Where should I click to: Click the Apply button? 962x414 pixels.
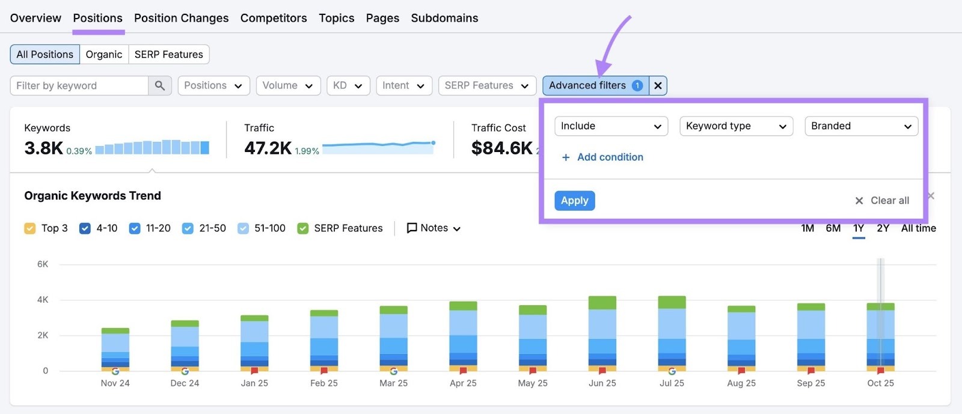click(x=574, y=201)
